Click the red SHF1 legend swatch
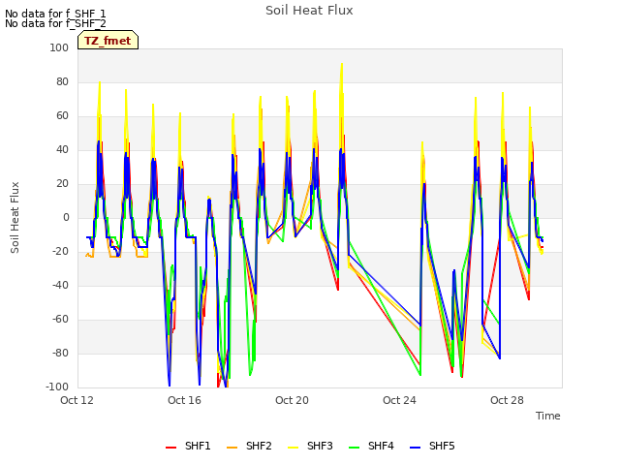The height and width of the screenshot is (465, 620). click(x=170, y=448)
